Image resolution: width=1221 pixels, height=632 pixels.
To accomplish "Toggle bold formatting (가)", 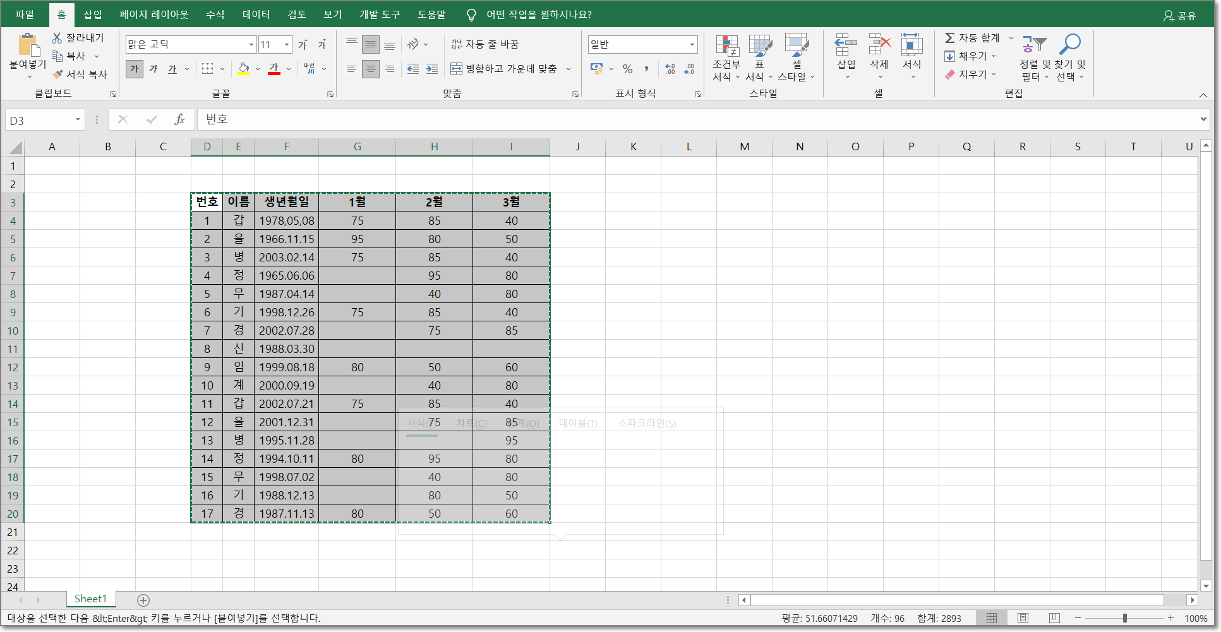I will click(x=135, y=69).
